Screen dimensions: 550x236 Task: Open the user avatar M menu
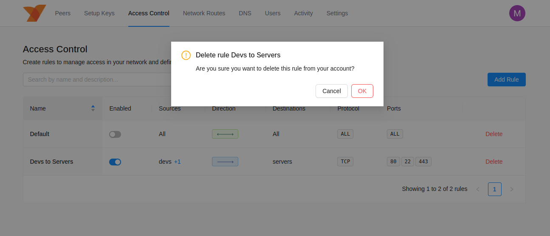click(517, 13)
